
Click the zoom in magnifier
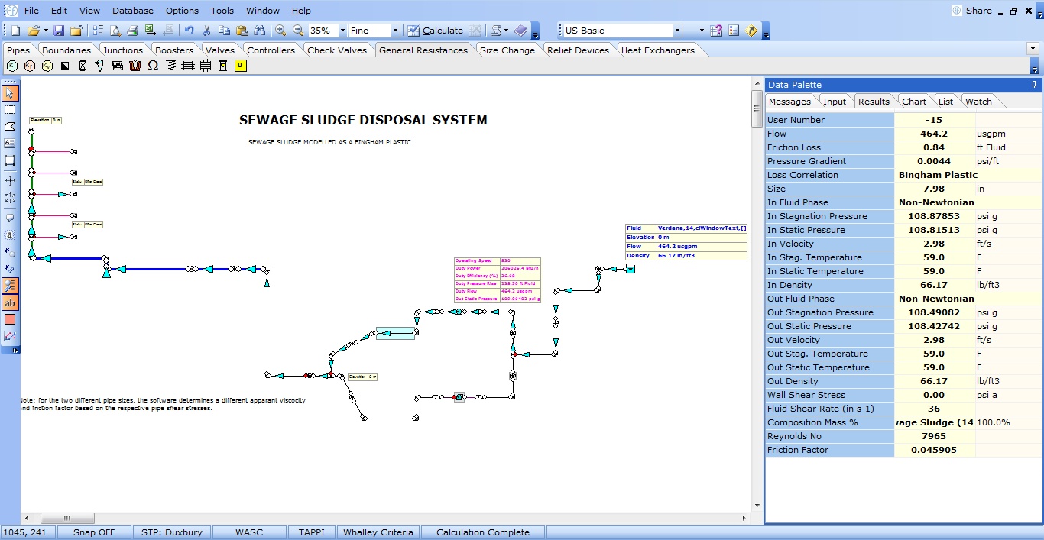[280, 31]
